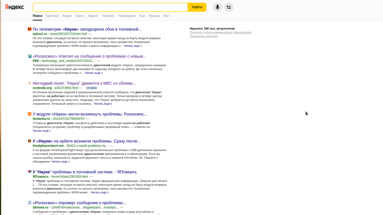
Task: Open three-dots menu for thealphacentauri.net result
Action: point(112,146)
